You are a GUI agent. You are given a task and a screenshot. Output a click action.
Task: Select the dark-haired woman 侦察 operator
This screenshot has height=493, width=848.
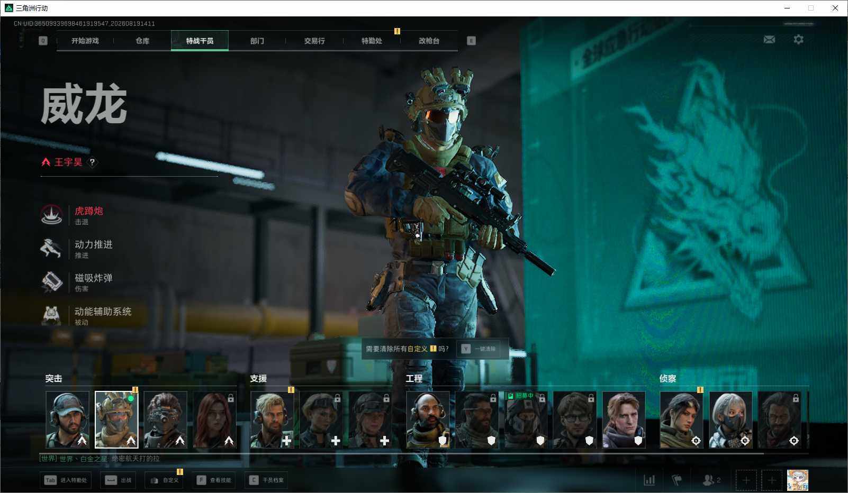tap(681, 419)
